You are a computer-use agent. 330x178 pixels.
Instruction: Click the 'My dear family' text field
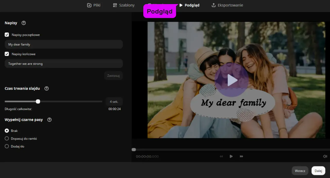(x=64, y=45)
